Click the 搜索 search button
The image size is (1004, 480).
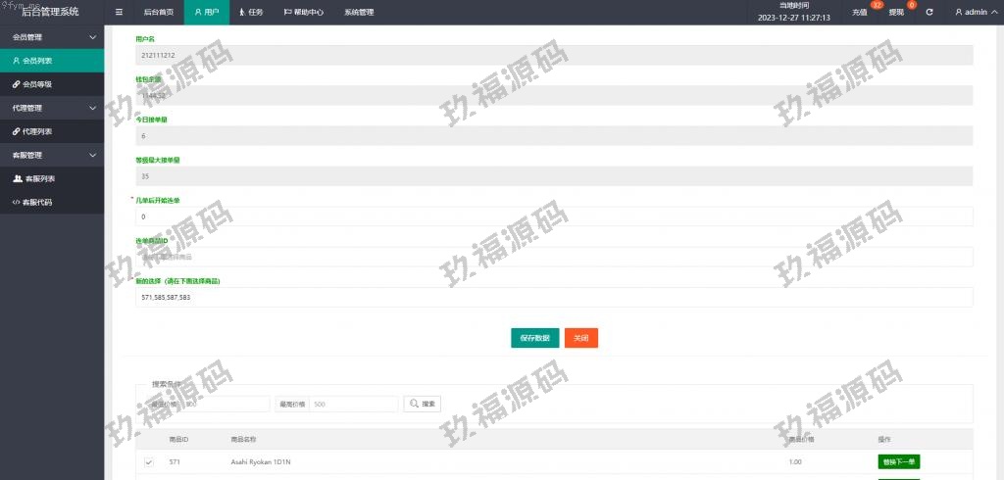click(423, 404)
